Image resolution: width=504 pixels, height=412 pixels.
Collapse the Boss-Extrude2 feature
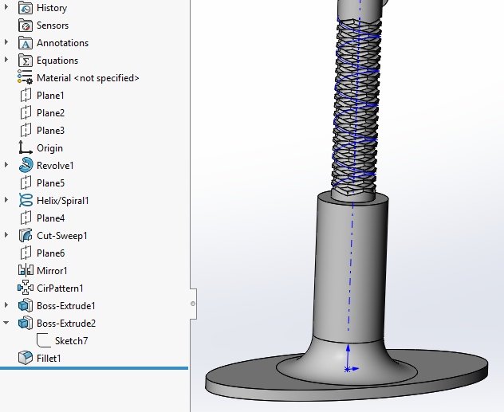pos(6,323)
